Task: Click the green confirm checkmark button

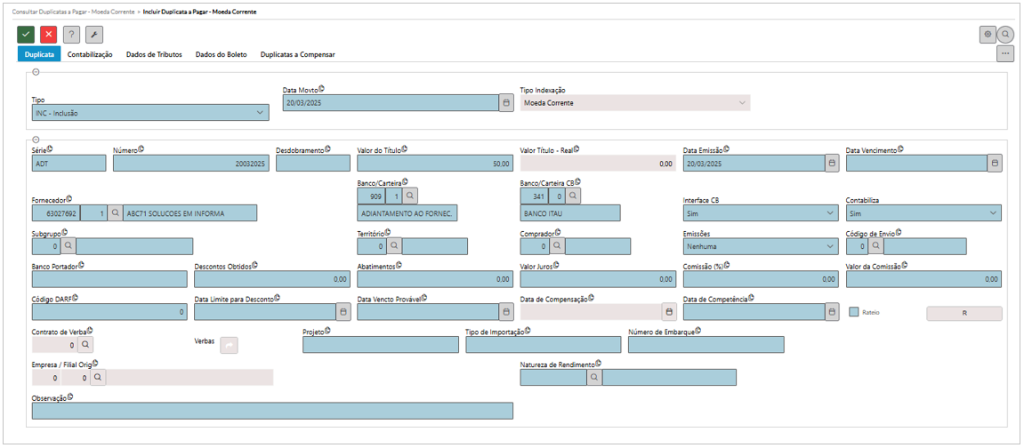Action: (26, 34)
